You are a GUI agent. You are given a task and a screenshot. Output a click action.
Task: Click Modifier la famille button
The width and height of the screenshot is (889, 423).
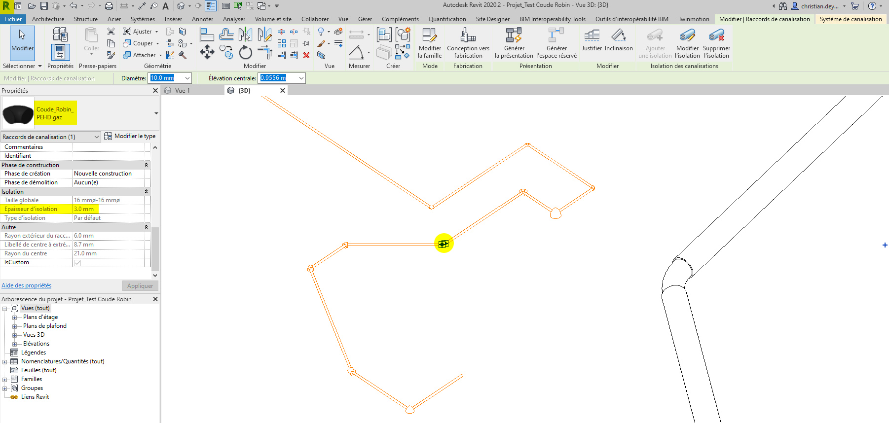pyautogui.click(x=430, y=43)
